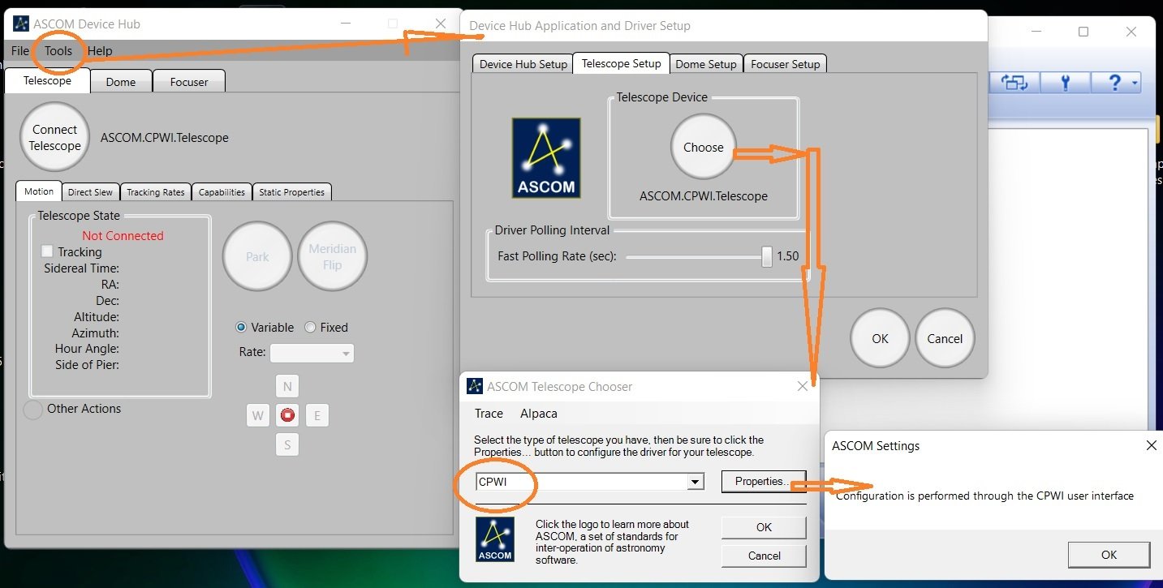Click Cancel in the Telescope Chooser
The width and height of the screenshot is (1163, 588).
(x=764, y=556)
